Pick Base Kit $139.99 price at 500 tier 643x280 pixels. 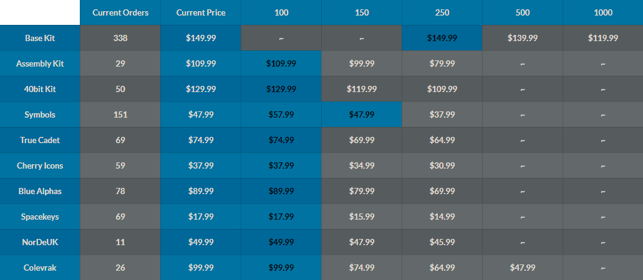(x=523, y=38)
